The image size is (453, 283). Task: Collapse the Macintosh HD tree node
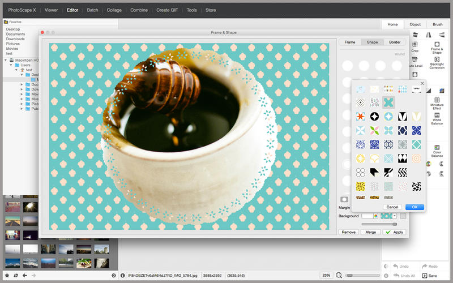click(x=7, y=60)
